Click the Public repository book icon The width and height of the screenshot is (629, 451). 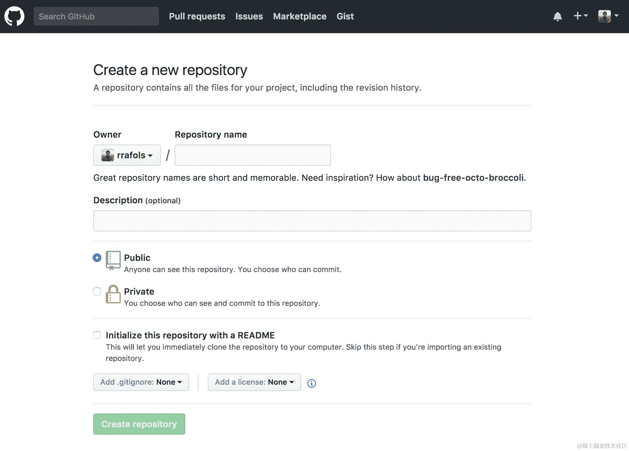point(113,260)
